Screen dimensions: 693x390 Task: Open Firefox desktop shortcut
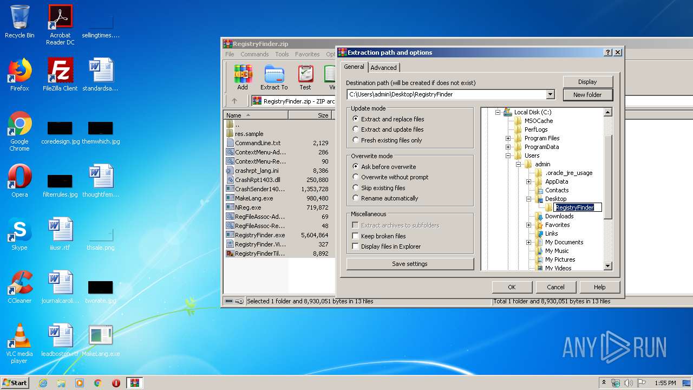(x=19, y=75)
